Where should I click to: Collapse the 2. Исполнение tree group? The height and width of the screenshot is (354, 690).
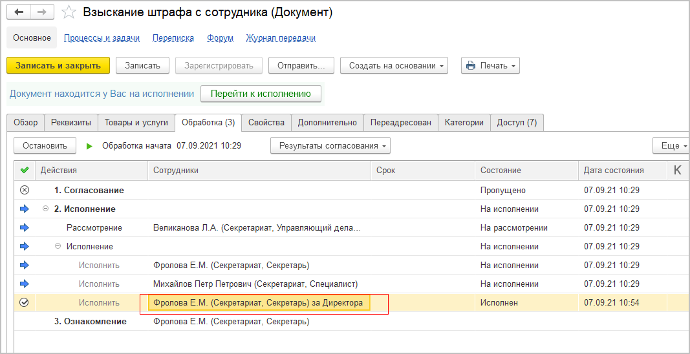[x=46, y=209]
